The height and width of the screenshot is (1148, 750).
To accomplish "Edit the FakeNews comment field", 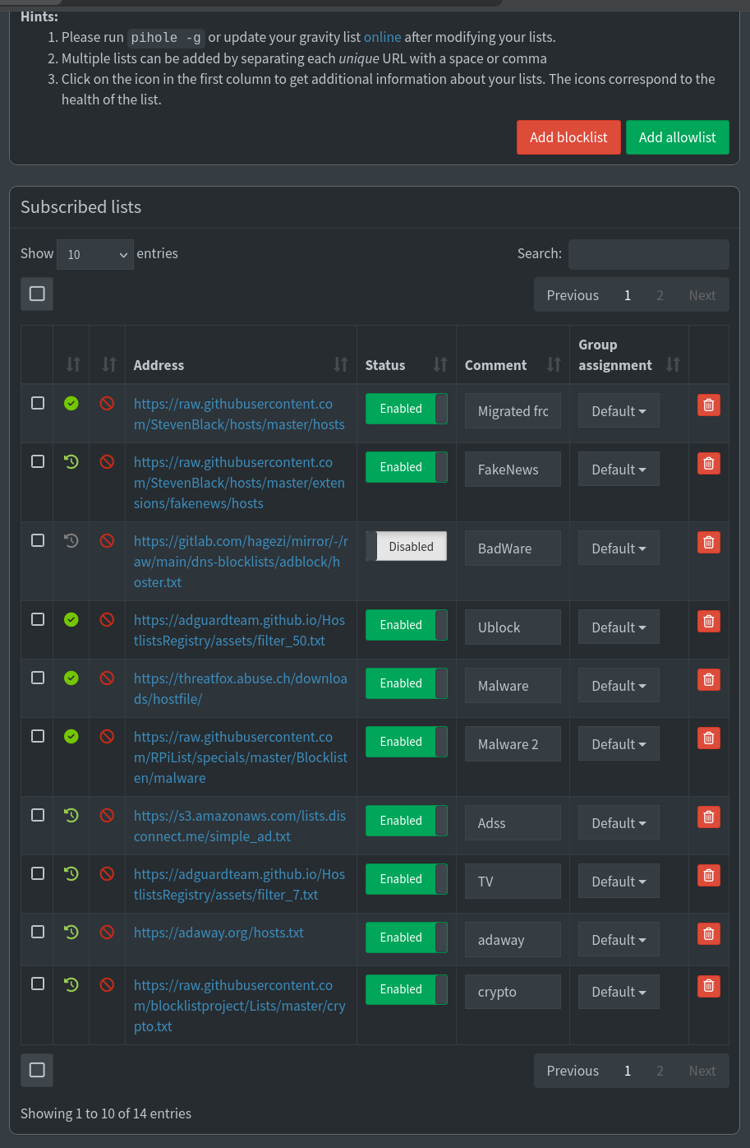I will coord(513,470).
